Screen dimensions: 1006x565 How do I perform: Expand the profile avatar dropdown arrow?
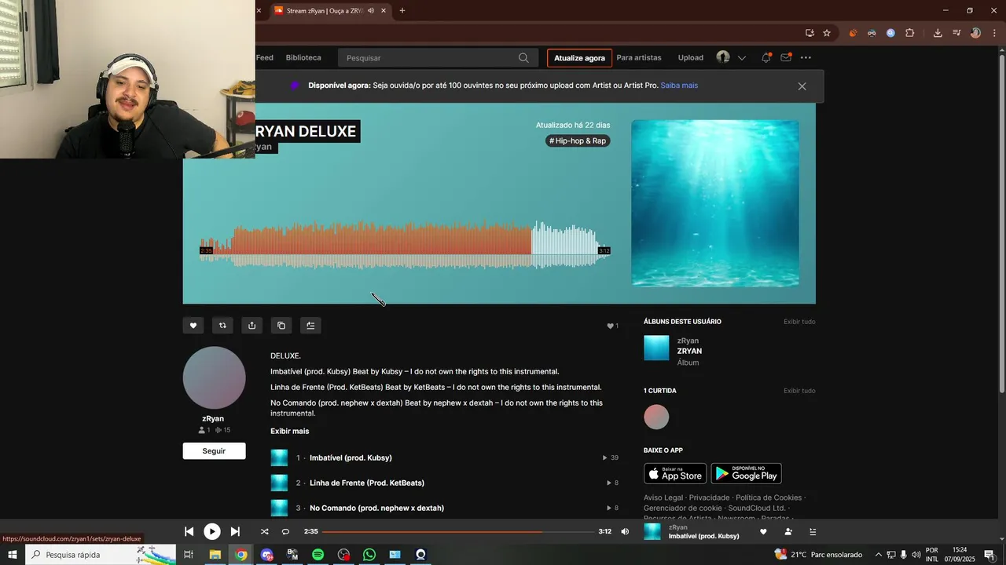pyautogui.click(x=741, y=58)
